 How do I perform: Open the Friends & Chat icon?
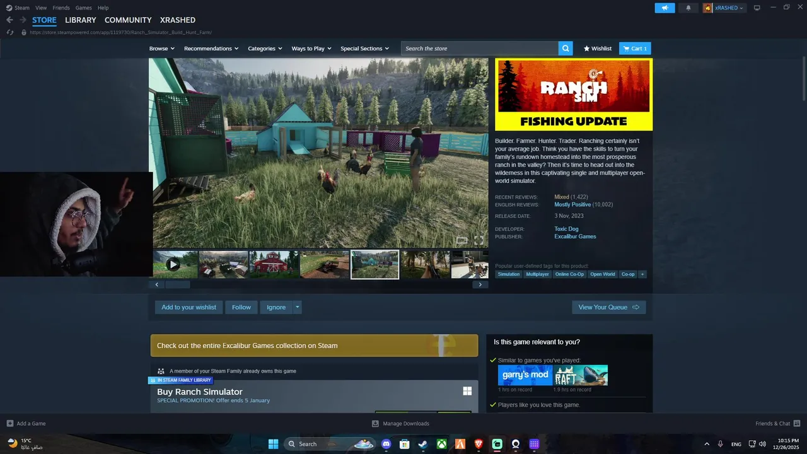pyautogui.click(x=797, y=424)
